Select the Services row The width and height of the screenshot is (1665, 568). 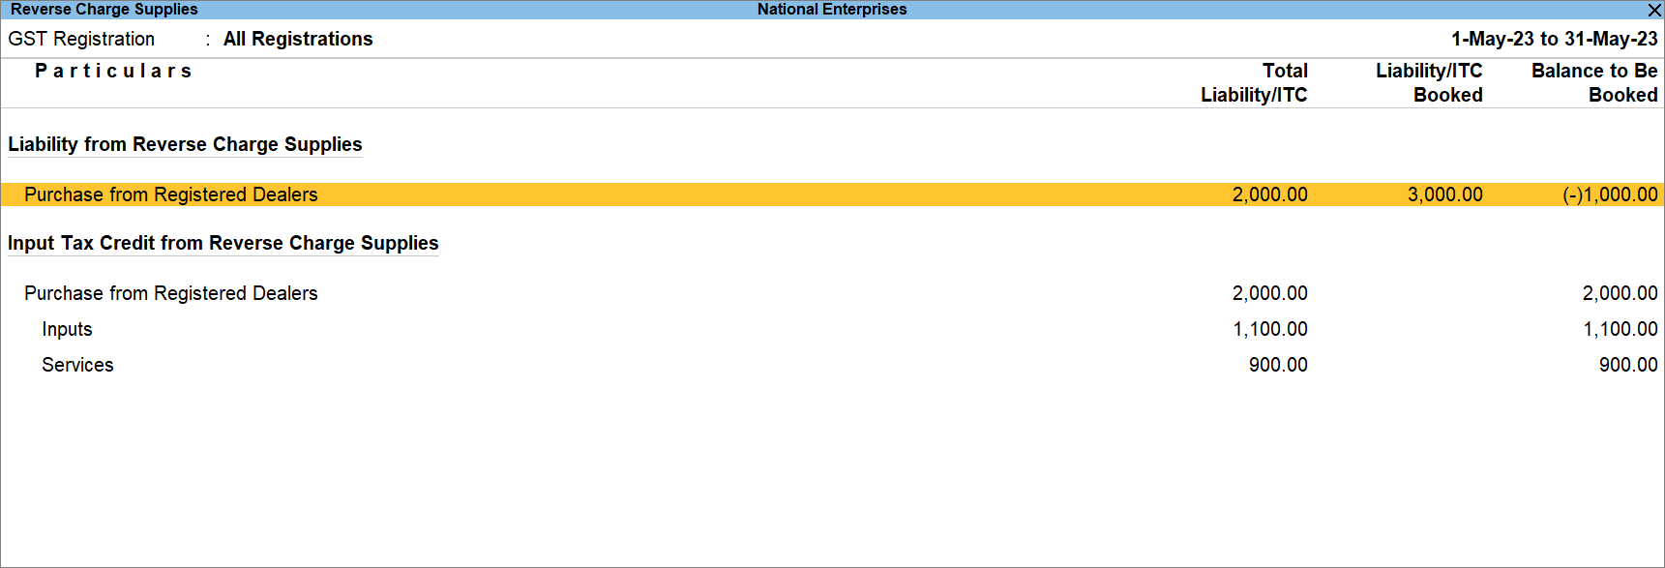click(x=77, y=365)
